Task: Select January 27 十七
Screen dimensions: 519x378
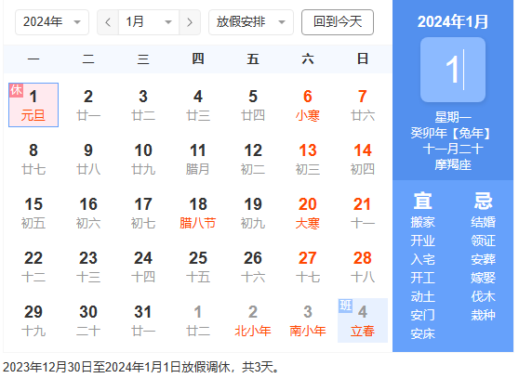Action: point(308,267)
